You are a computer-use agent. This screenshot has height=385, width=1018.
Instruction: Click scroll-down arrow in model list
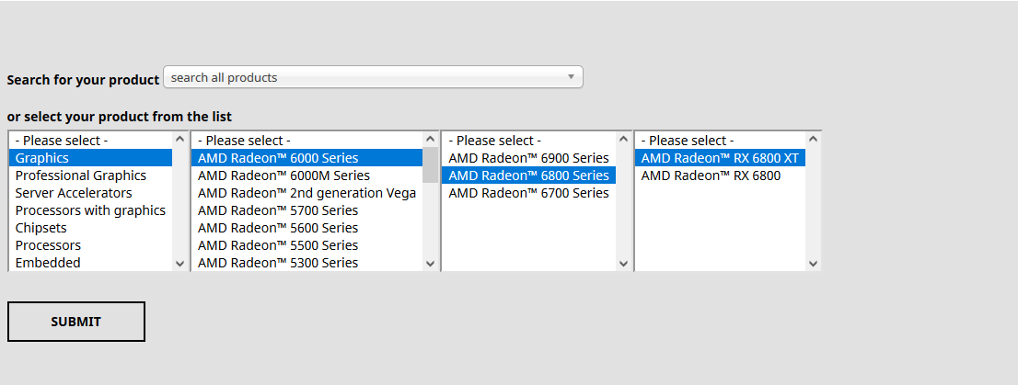(x=813, y=264)
